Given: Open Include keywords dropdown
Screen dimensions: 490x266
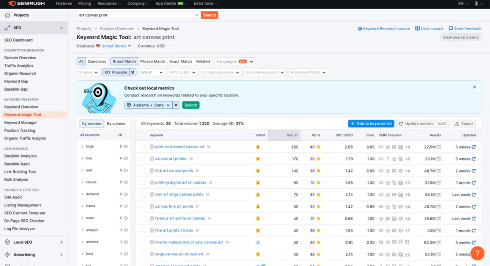Looking at the screenshot, I should [220, 72].
